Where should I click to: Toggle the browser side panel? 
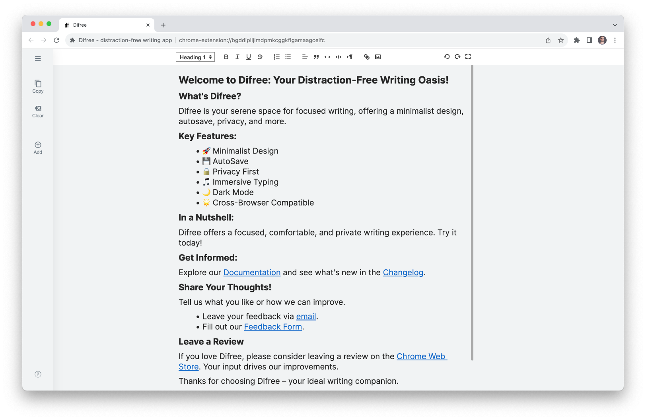pyautogui.click(x=590, y=40)
